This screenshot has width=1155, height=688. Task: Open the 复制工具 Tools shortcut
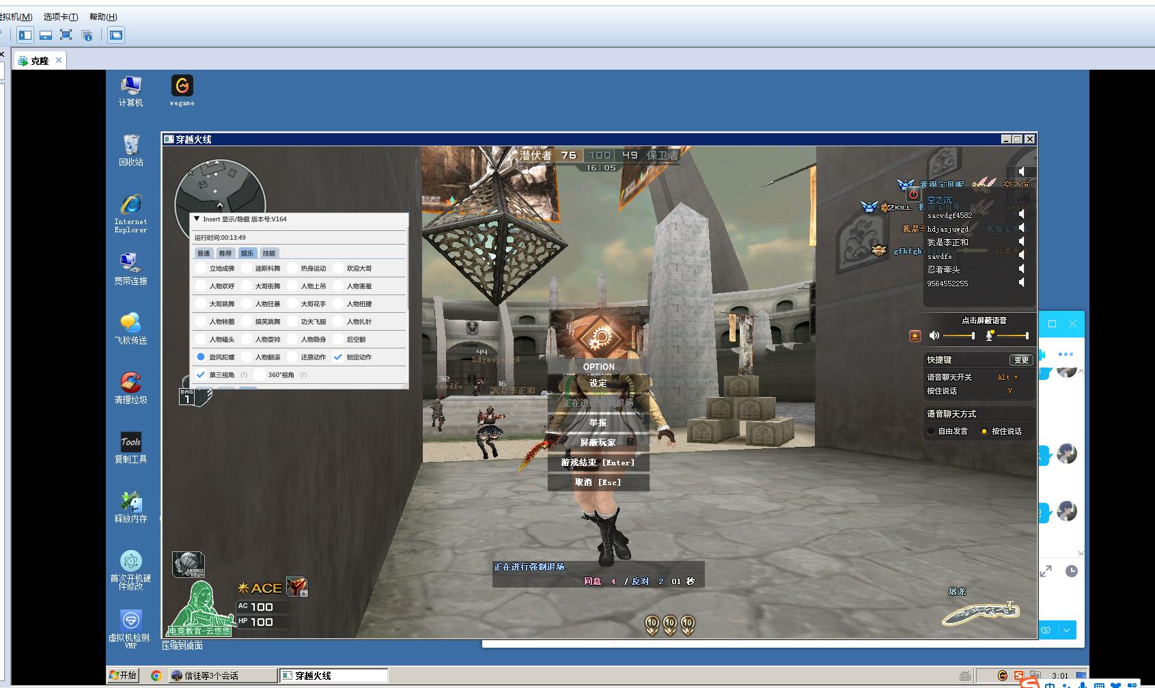coord(130,448)
